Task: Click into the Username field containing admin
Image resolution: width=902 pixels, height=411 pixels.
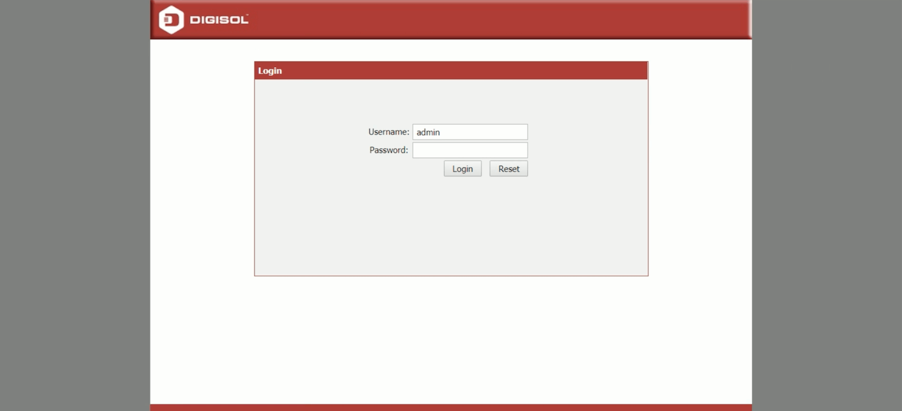Action: coord(470,132)
